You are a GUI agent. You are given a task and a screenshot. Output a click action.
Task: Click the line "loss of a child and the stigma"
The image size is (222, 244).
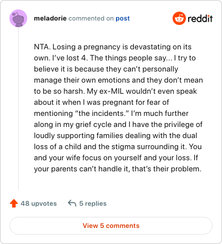pos(118,147)
